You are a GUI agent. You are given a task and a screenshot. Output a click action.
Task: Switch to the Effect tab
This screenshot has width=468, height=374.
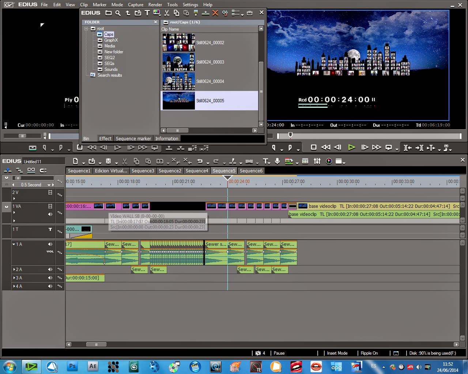105,138
